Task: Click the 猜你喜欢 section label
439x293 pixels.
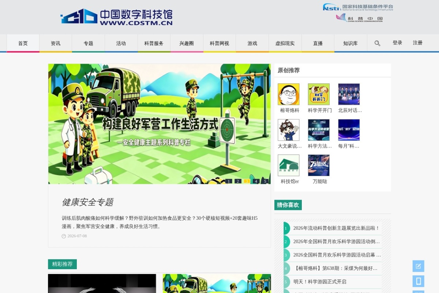Action: [288, 205]
